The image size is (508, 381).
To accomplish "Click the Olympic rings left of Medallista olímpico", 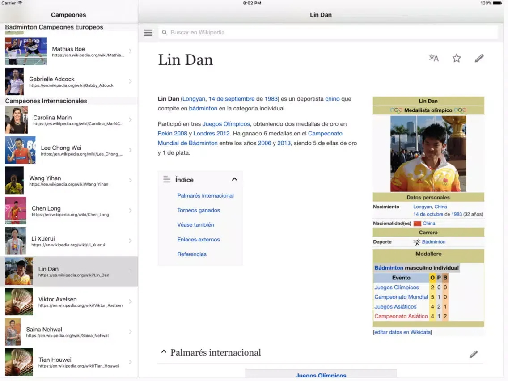I will pos(396,110).
